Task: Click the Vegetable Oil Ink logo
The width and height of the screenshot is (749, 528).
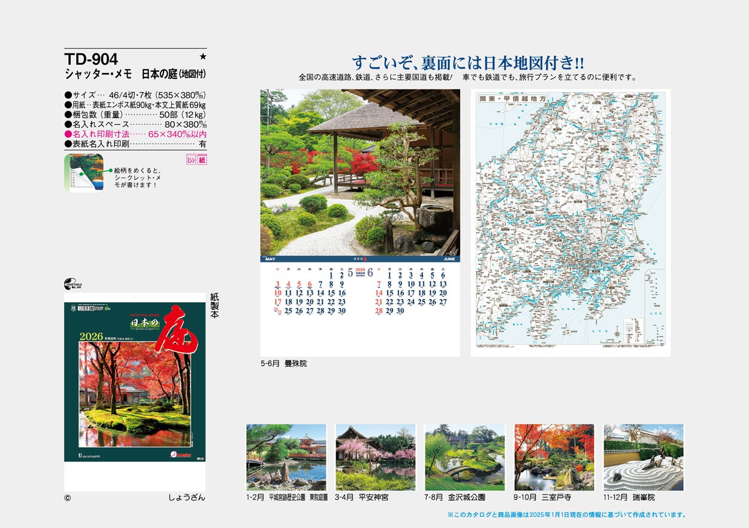Action: tap(73, 283)
